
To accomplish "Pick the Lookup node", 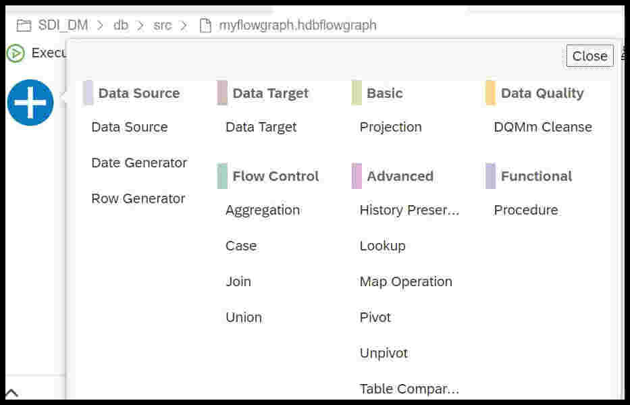I will click(382, 246).
